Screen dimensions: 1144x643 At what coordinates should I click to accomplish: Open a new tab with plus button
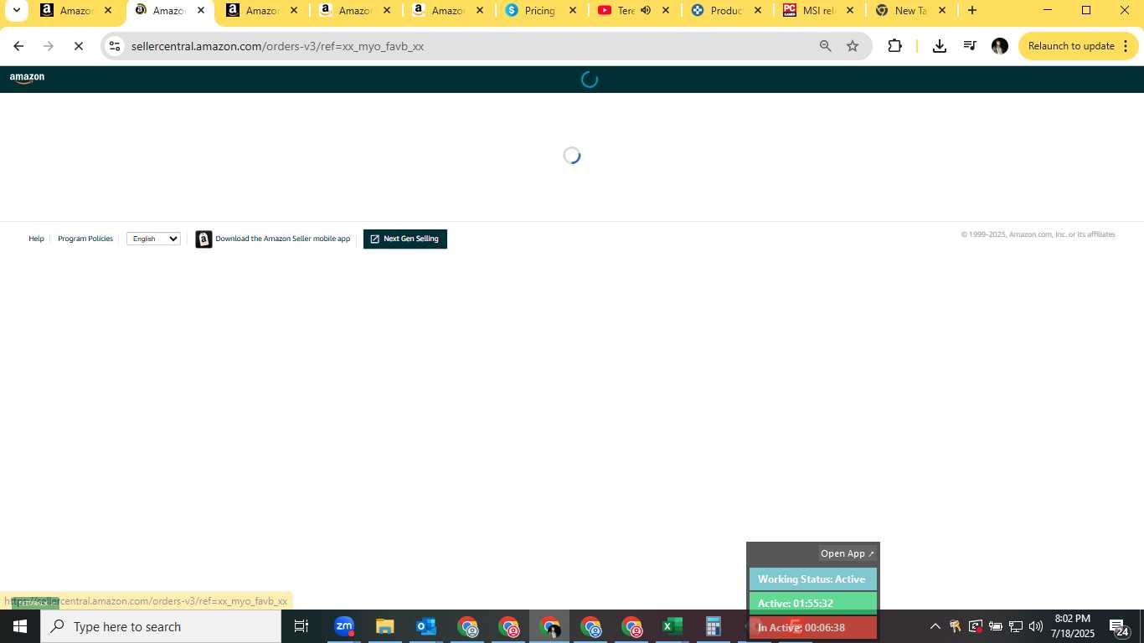pyautogui.click(x=971, y=11)
